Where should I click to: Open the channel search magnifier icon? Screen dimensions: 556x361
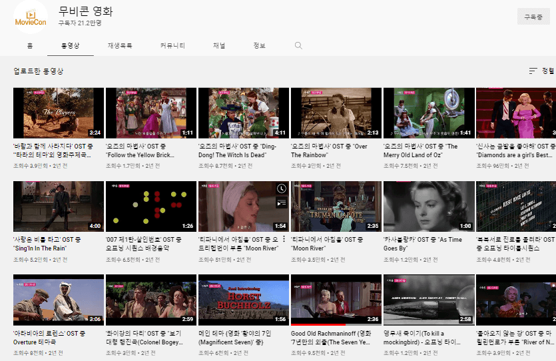pos(298,45)
